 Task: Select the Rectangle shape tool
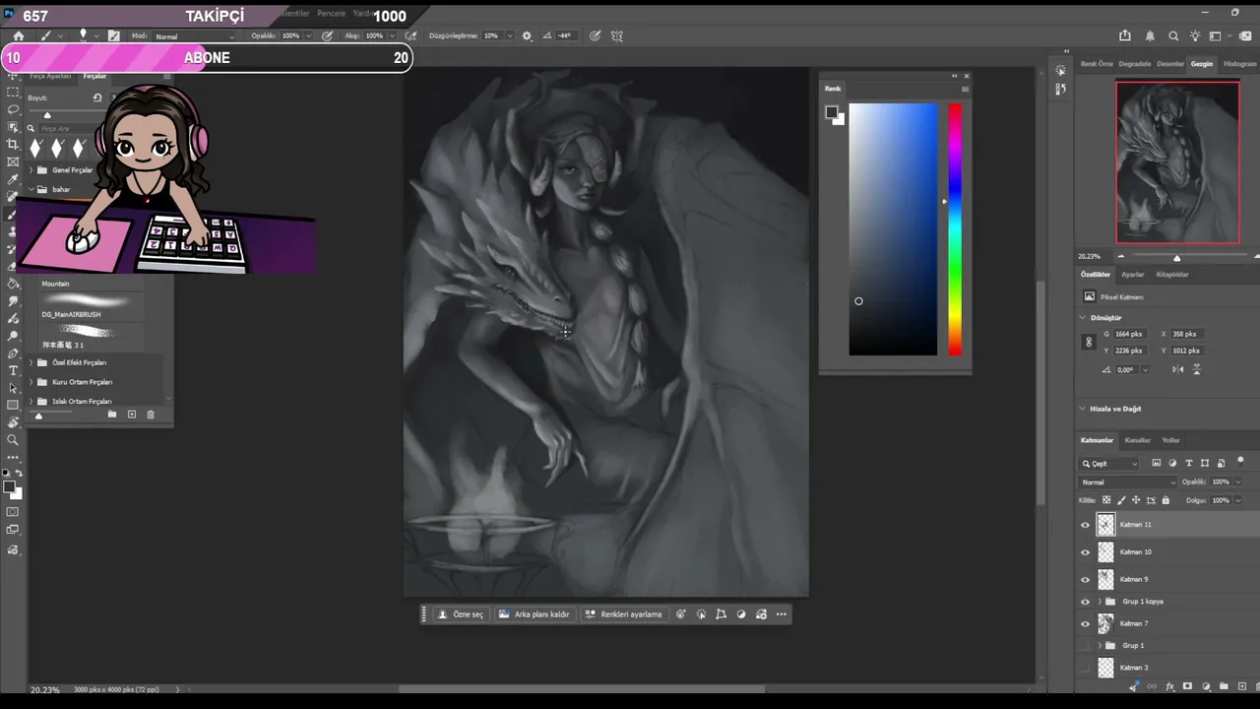click(x=13, y=405)
